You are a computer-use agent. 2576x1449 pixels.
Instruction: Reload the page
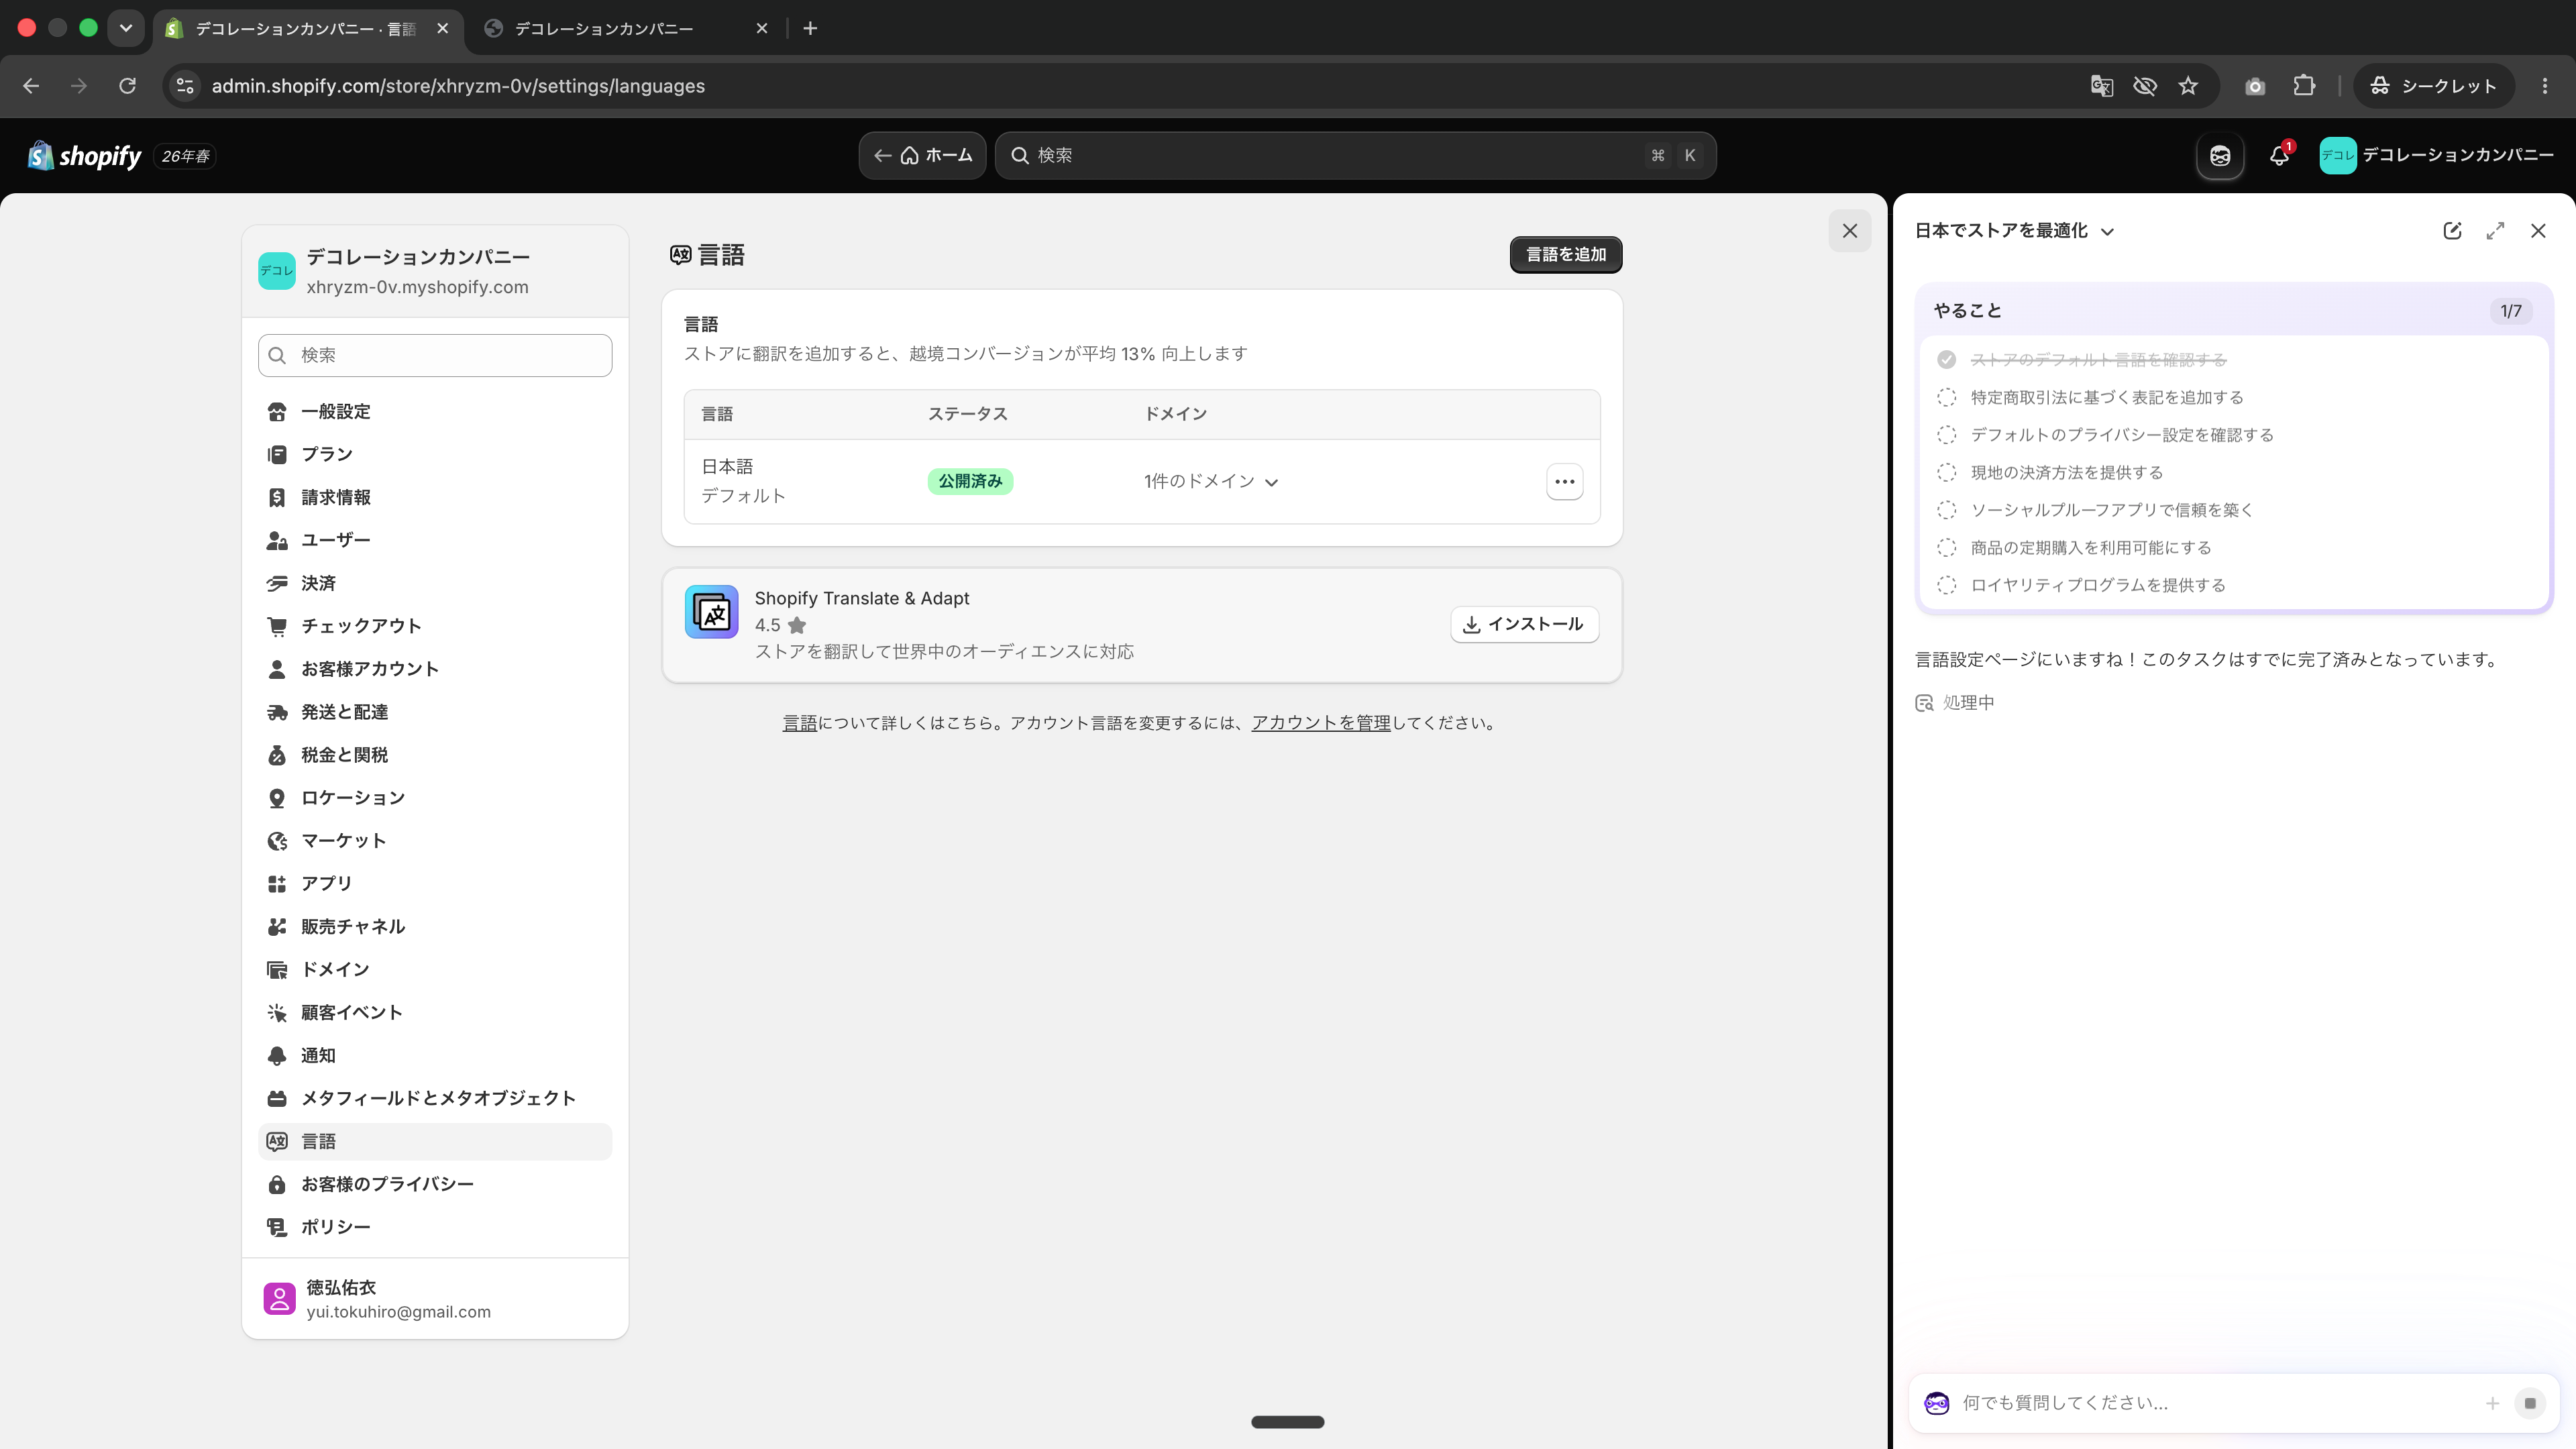pyautogui.click(x=127, y=86)
